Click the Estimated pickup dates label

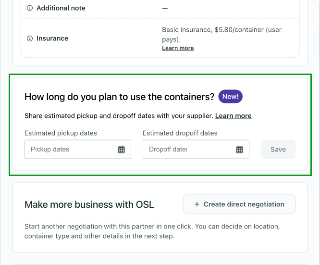point(61,133)
